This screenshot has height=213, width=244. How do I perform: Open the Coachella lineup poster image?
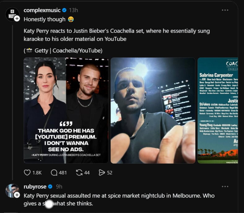(218, 110)
